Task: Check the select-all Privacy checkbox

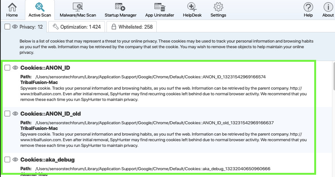Action: click(7, 27)
